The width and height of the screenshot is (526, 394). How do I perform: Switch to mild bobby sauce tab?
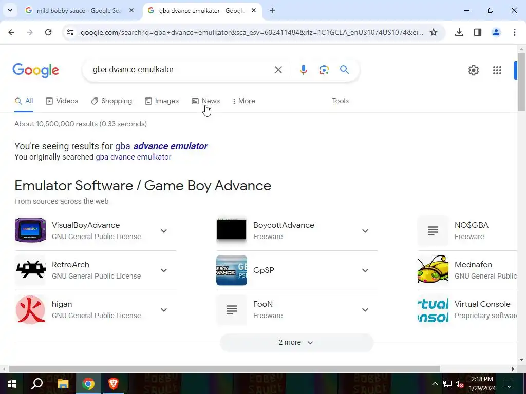(79, 11)
